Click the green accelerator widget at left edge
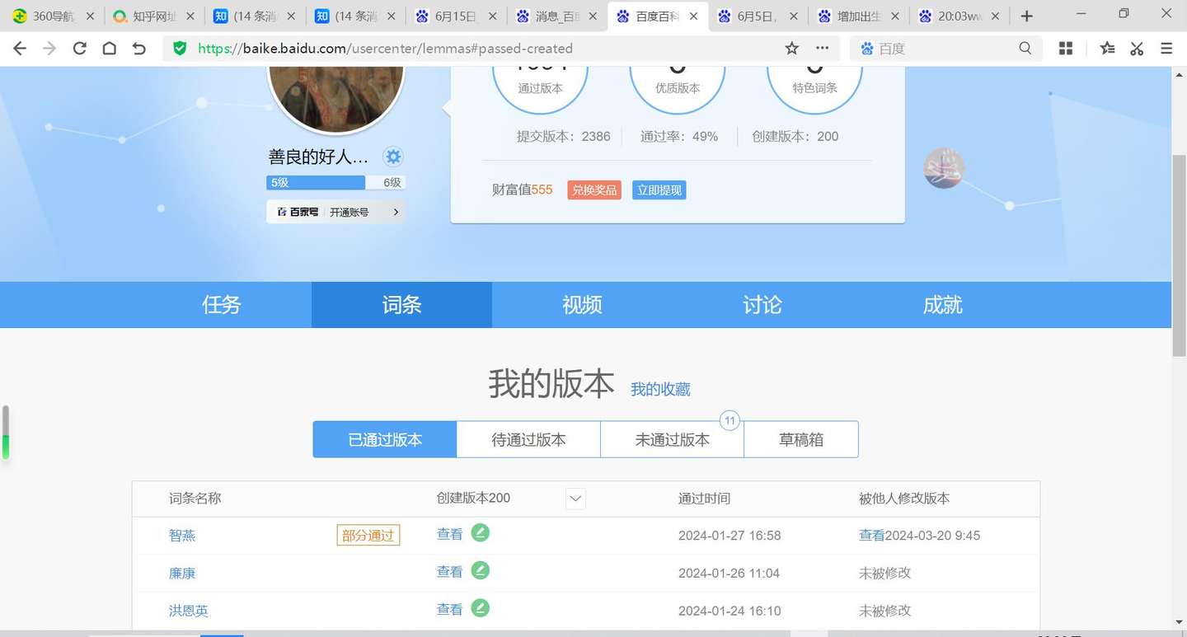Screen dimensions: 1187x637 pyautogui.click(x=6, y=433)
